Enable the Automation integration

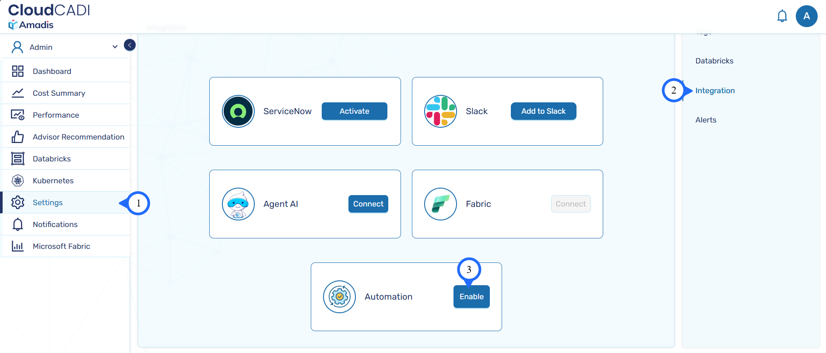[471, 297]
